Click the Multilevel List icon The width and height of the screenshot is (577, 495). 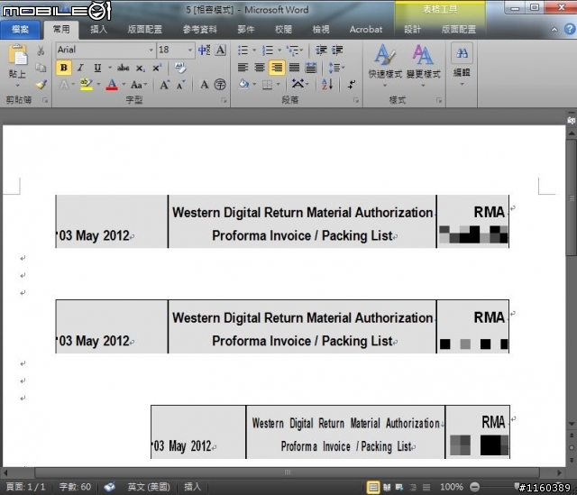(293, 50)
